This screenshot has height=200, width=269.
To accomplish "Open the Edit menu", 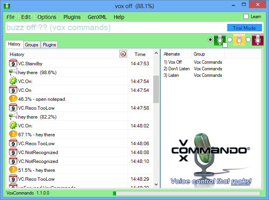I will (x=26, y=17).
